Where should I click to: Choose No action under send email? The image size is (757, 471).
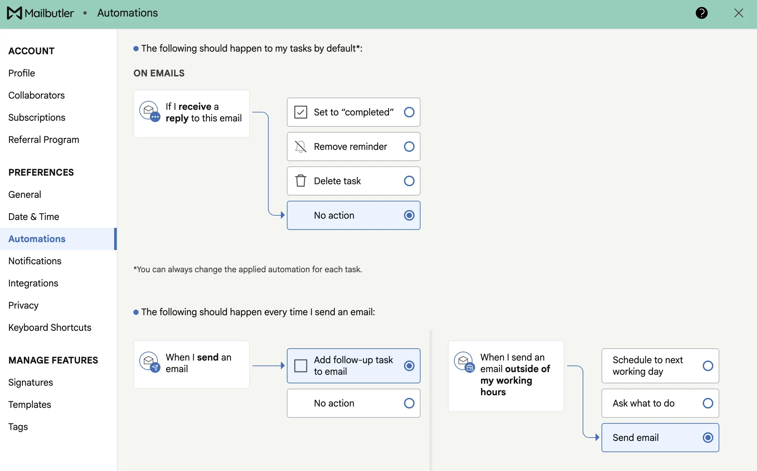[409, 403]
